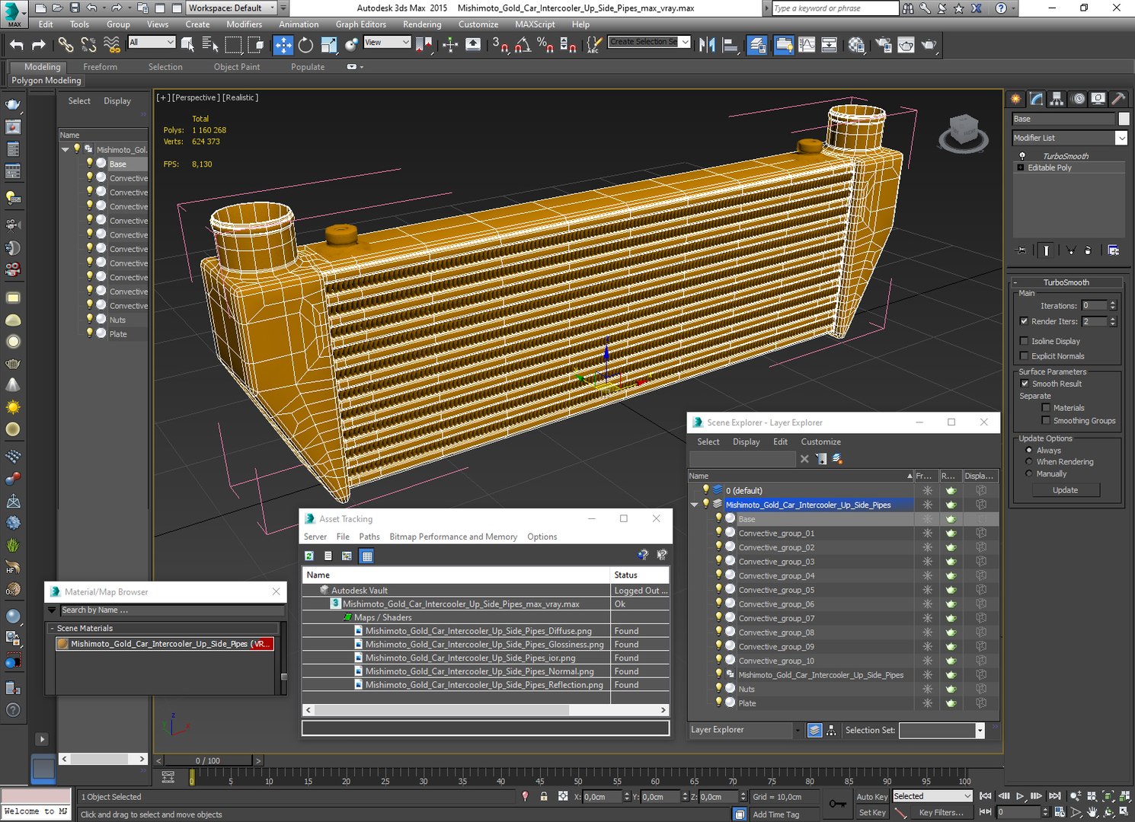Toggle the Plate visibility bulb in Layer Explorer

[718, 703]
